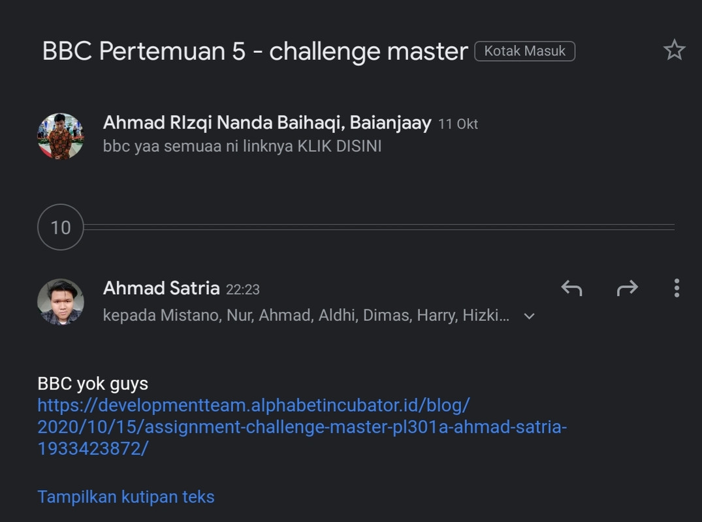Tap Ahmad Satria's avatar photo
702x522 pixels.
tap(61, 301)
